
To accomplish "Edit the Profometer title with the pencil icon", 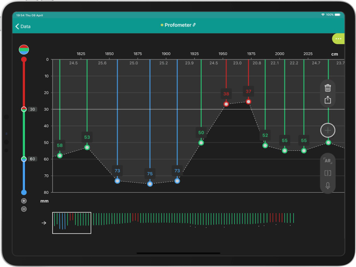I will click(194, 25).
